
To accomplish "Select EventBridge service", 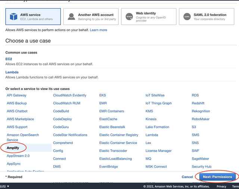I will (109, 167).
